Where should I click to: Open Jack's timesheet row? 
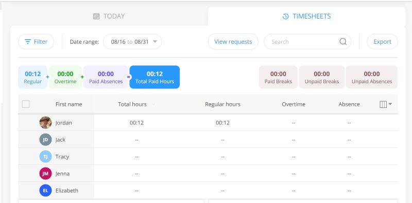(208, 139)
